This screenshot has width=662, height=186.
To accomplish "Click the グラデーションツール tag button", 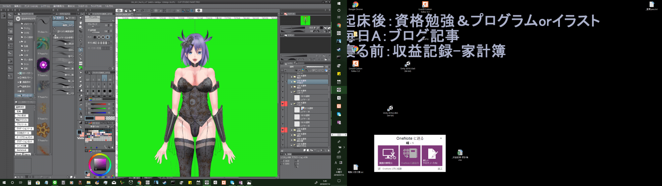I will [24, 129].
